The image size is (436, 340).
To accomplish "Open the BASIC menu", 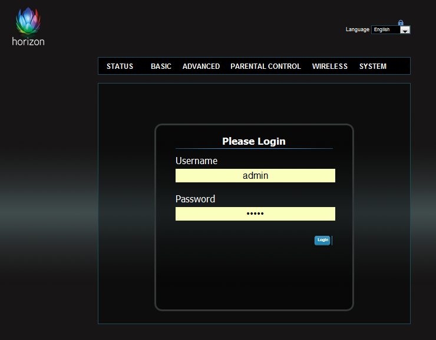I will (161, 66).
